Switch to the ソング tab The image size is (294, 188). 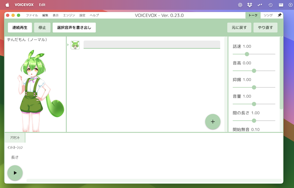coord(268,15)
